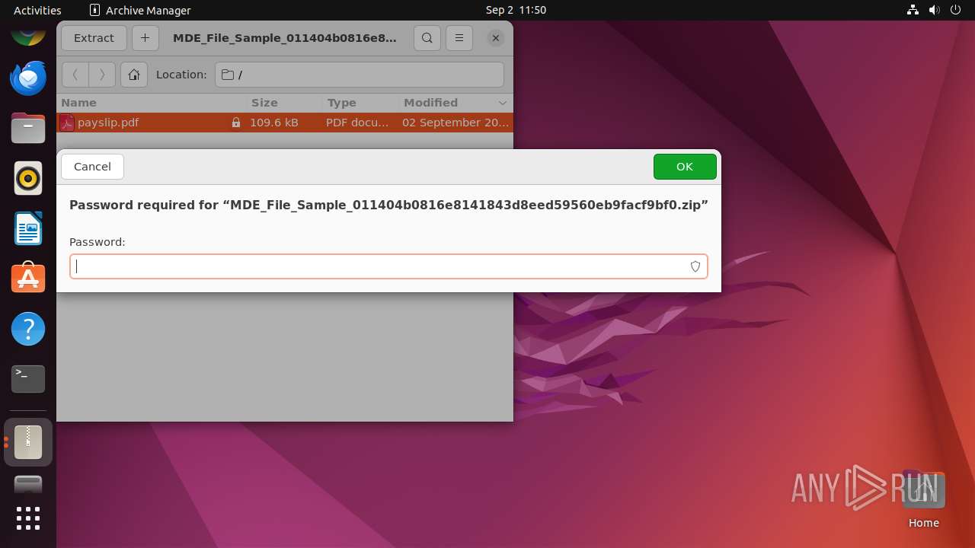The image size is (975, 548).
Task: Add files with the plus button
Action: point(145,38)
